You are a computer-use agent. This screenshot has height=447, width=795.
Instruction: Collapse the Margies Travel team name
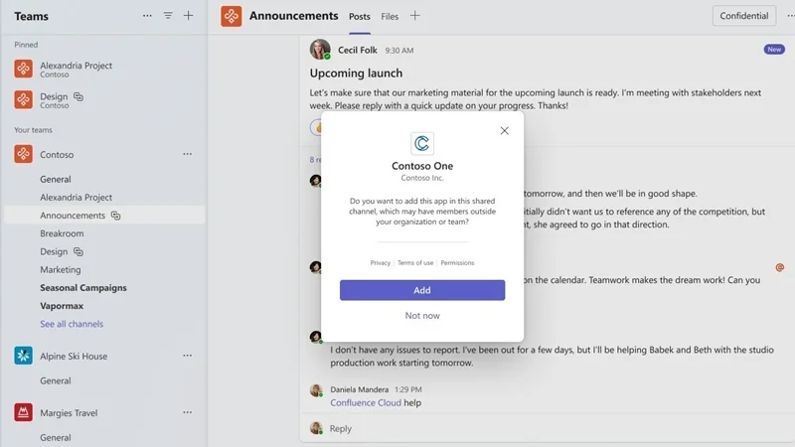point(69,413)
